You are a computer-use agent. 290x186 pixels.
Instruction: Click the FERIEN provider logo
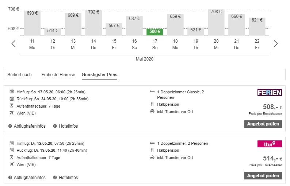click(270, 93)
